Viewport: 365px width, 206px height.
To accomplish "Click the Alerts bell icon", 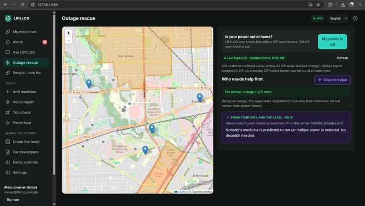I will (x=8, y=42).
